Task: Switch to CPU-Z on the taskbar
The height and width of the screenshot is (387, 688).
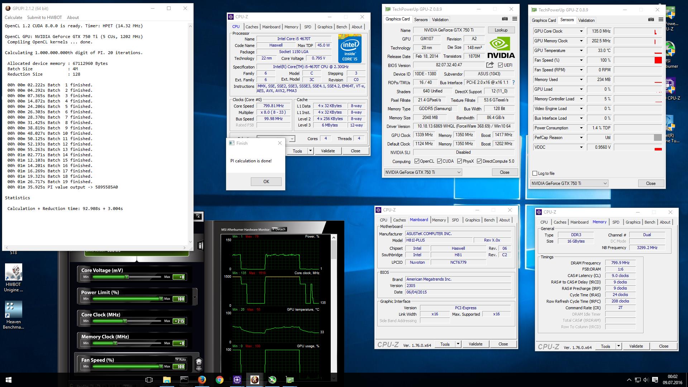Action: tap(237, 380)
